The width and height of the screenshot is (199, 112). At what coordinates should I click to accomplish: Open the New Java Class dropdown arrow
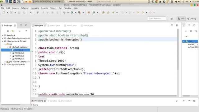point(98,12)
